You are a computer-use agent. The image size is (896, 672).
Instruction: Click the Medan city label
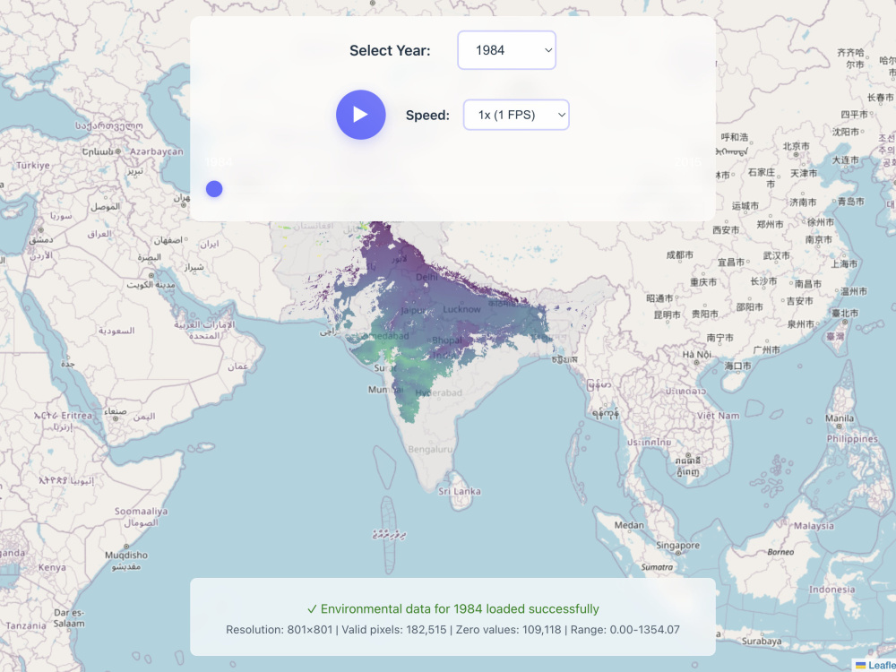[629, 524]
